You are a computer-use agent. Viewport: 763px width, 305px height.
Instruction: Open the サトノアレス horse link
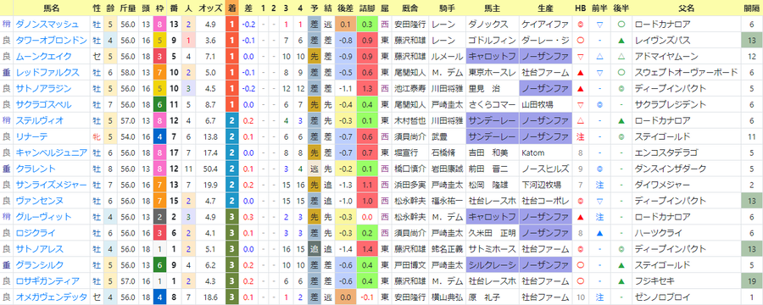39,248
